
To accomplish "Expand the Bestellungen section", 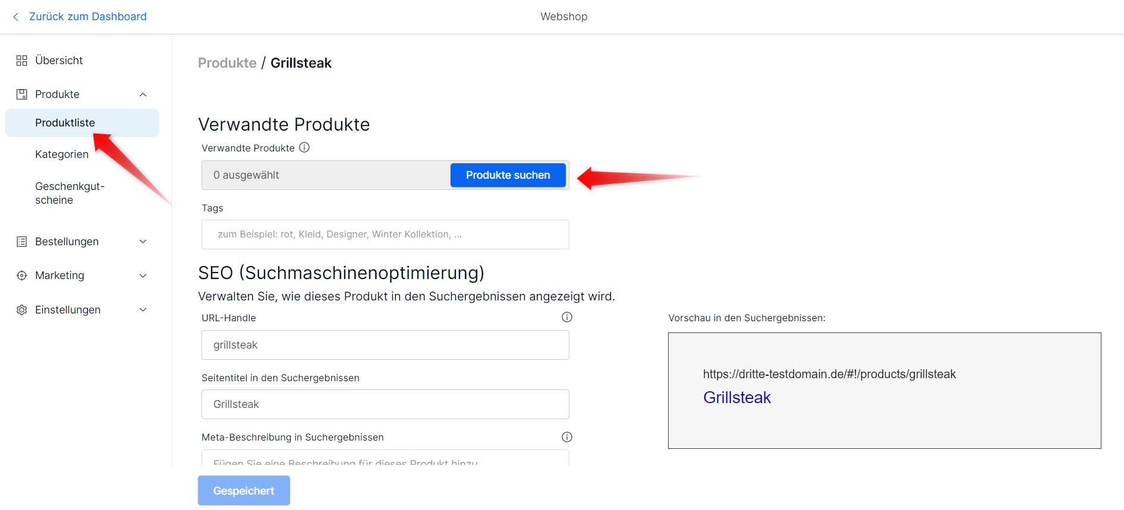I will click(x=142, y=241).
